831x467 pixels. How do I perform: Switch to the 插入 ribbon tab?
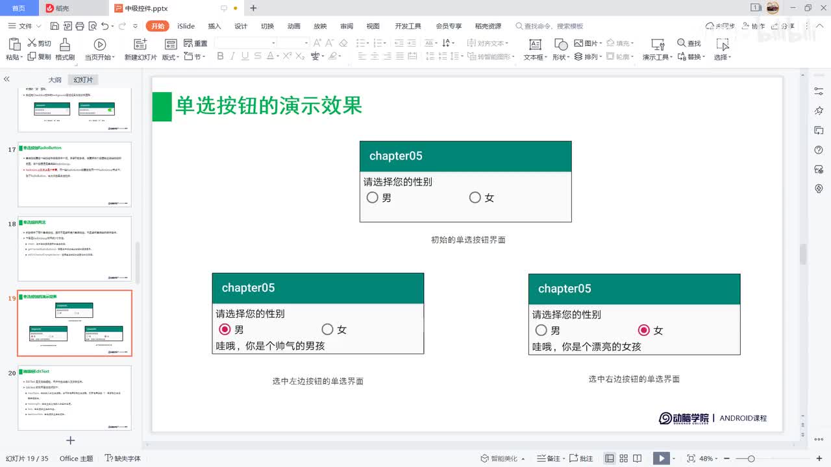pos(214,26)
